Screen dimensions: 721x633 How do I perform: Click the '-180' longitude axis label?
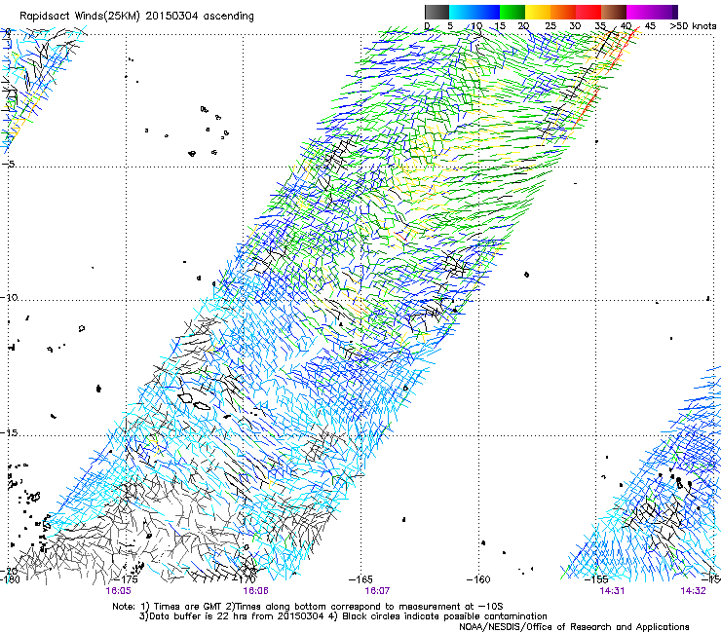[x=10, y=579]
